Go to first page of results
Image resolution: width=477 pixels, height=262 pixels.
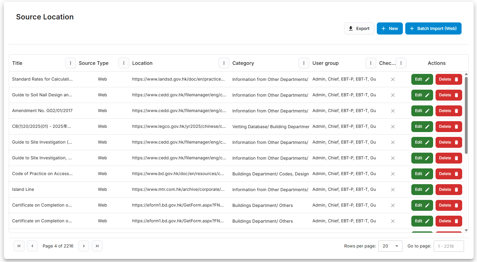pos(19,246)
